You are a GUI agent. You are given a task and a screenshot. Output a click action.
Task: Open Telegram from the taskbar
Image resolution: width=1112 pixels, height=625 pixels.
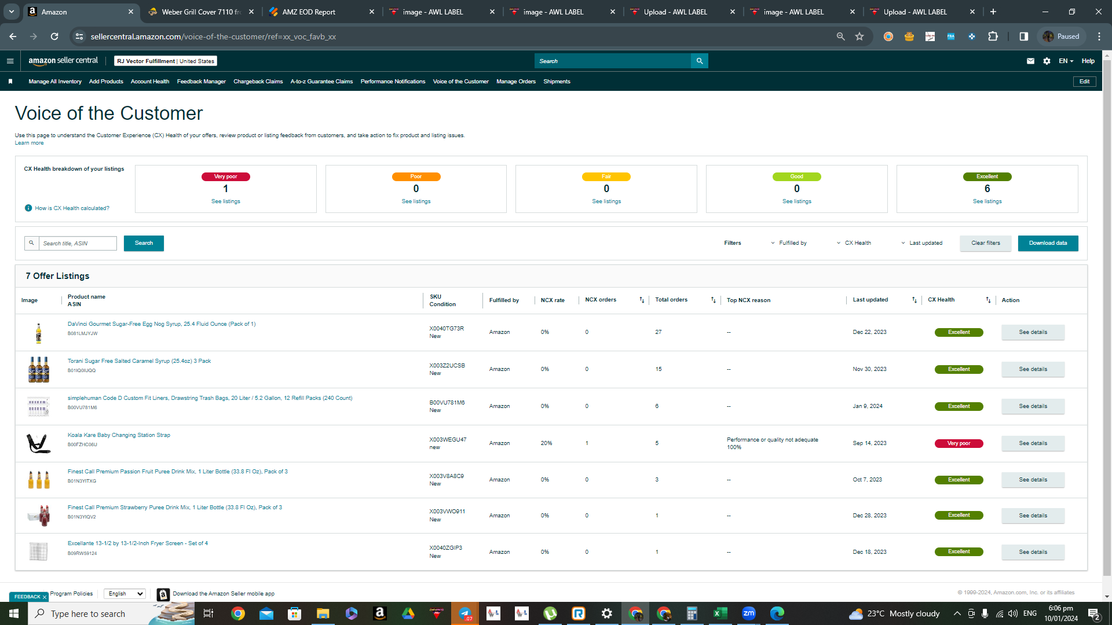pyautogui.click(x=465, y=613)
